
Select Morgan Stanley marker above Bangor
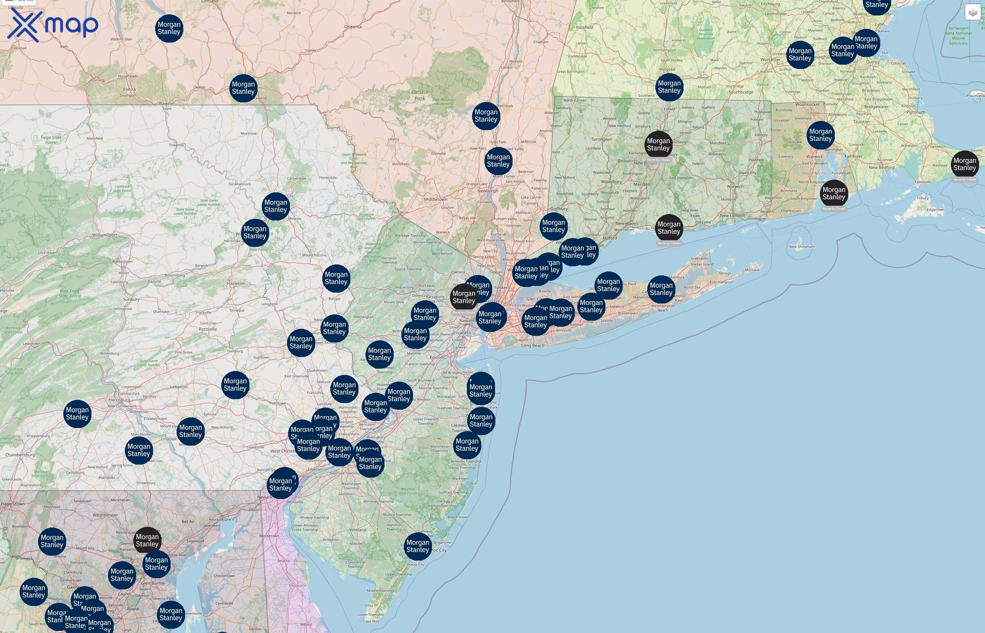[336, 278]
